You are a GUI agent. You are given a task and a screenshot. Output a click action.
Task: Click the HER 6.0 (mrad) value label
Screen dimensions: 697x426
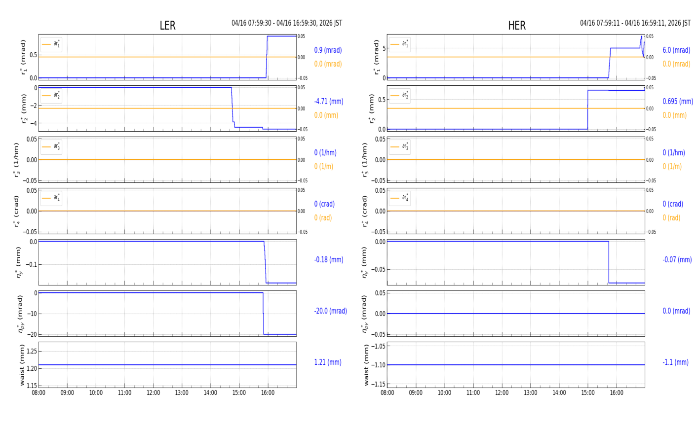[676, 50]
